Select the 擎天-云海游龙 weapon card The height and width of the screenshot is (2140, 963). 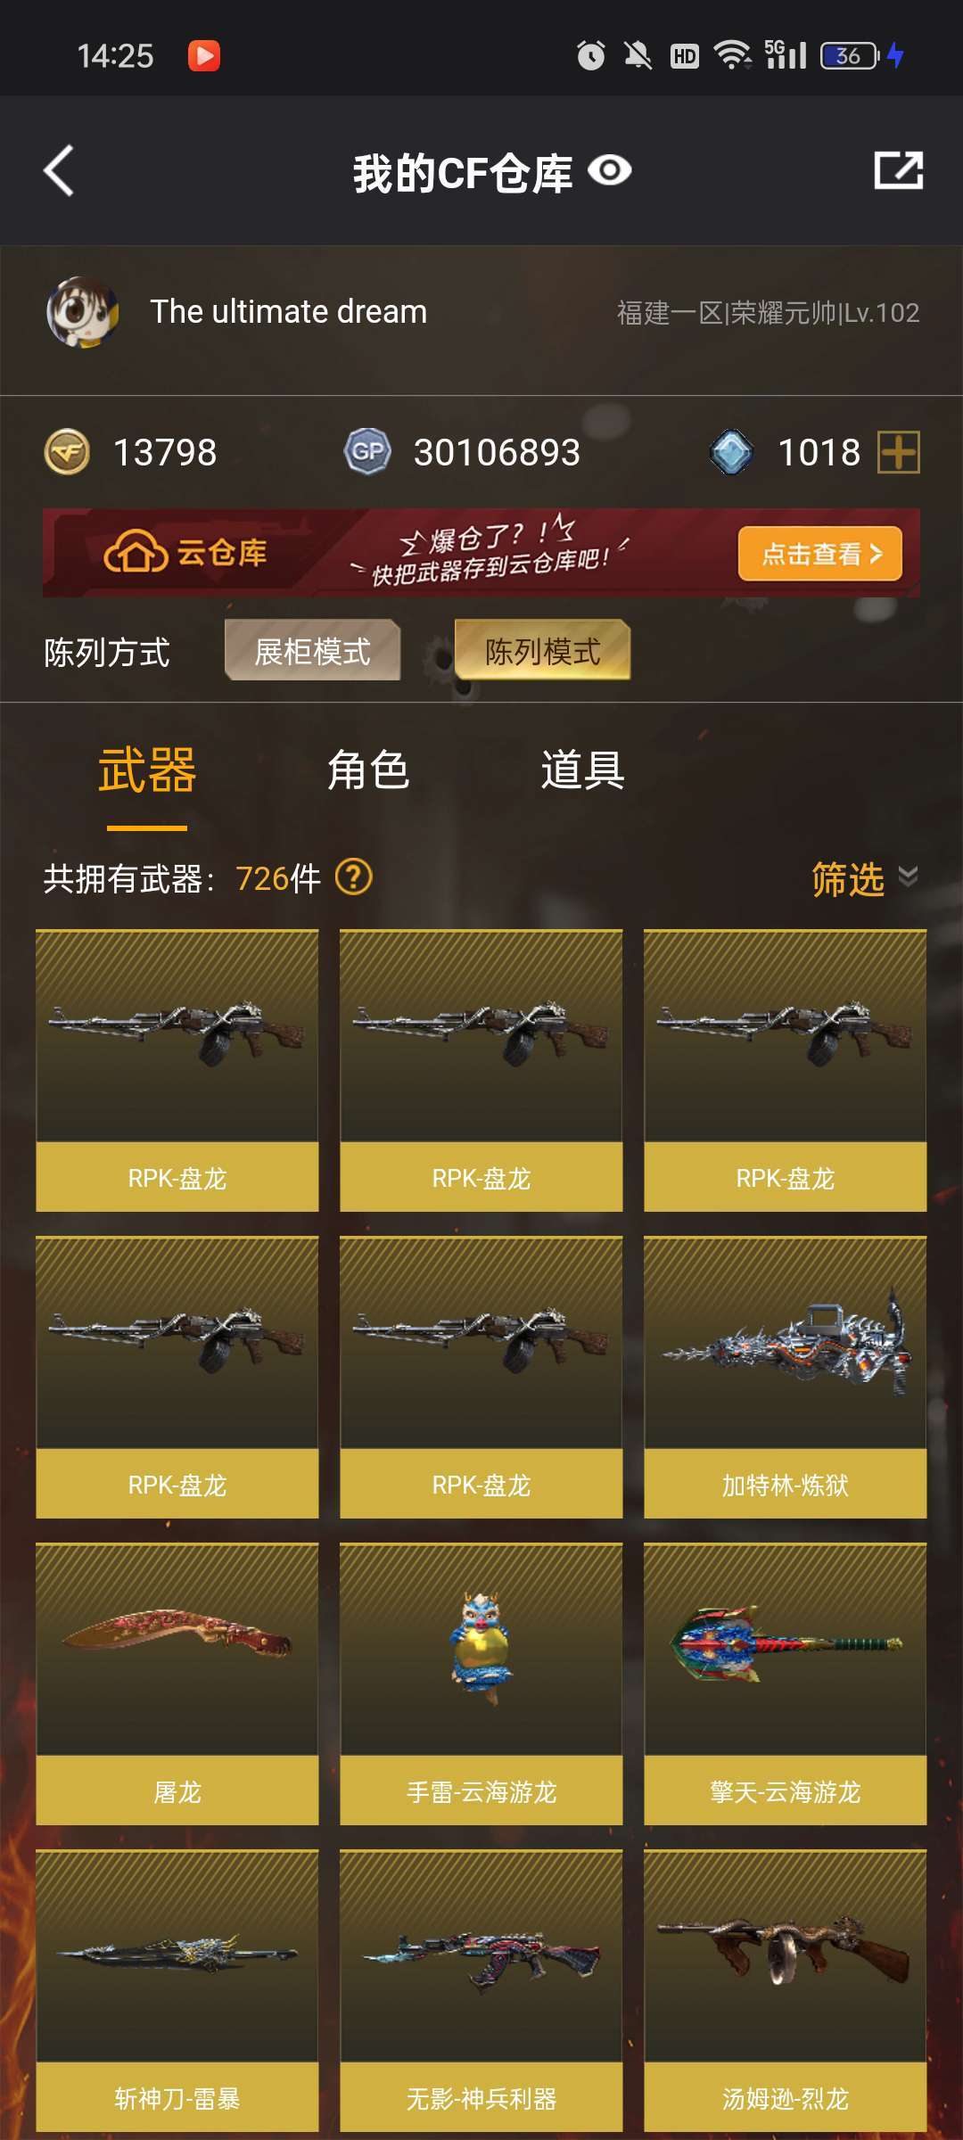point(786,1683)
